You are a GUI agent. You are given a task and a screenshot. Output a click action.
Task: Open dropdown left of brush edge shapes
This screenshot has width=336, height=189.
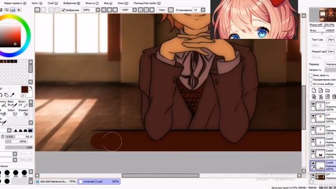coord(9,131)
